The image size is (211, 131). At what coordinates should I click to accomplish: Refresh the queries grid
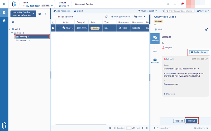tap(106, 16)
